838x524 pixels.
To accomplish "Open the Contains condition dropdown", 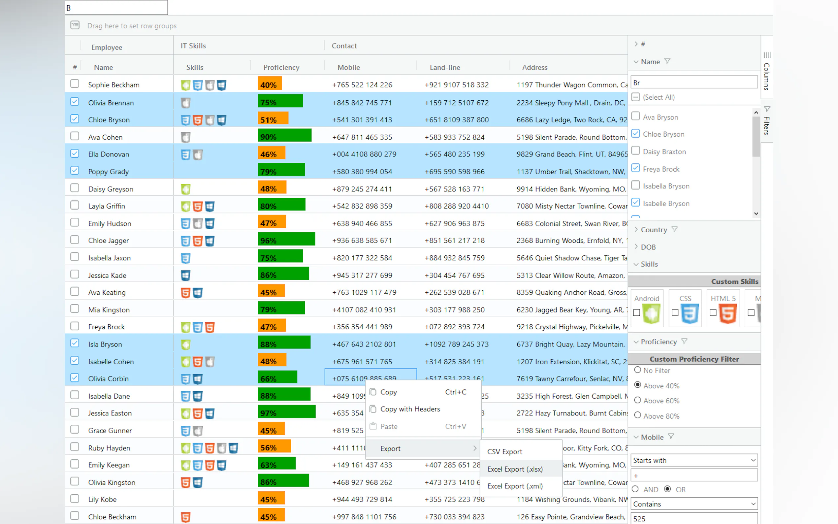I will [x=694, y=504].
